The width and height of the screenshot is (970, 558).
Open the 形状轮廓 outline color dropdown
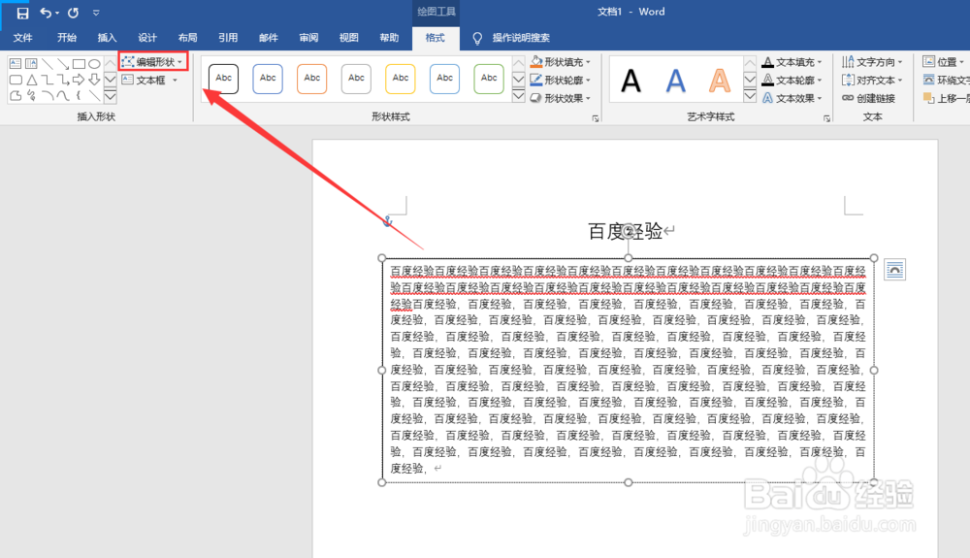point(561,80)
